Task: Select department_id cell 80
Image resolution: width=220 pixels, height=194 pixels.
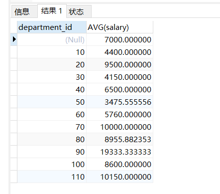Action: [x=52, y=139]
